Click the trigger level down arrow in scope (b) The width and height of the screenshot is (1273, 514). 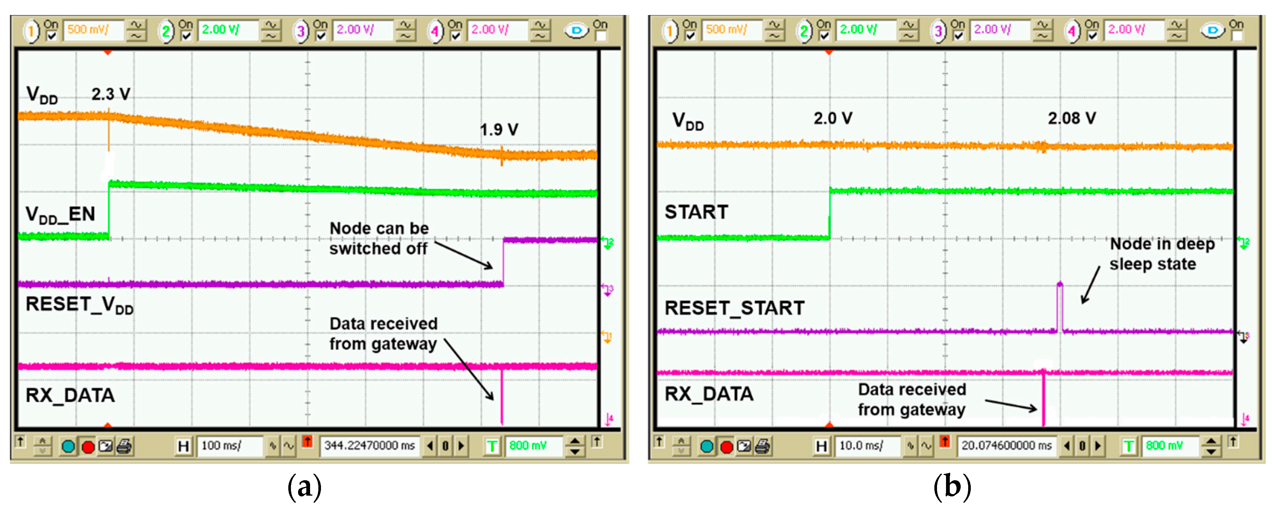coord(1211,451)
